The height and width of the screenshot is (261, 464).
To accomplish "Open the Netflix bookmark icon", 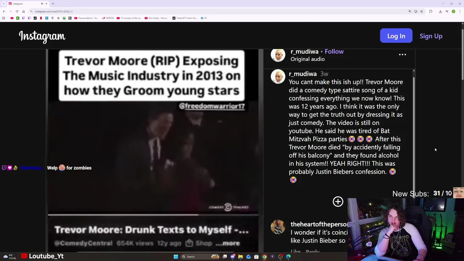I will click(41, 18).
